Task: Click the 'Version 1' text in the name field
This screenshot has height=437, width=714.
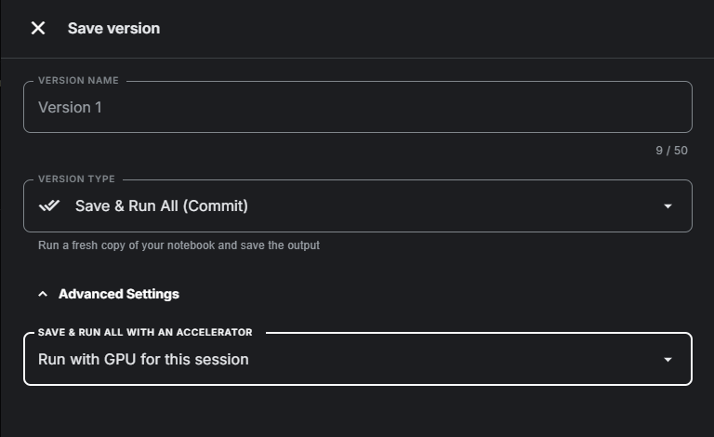Action: click(70, 108)
